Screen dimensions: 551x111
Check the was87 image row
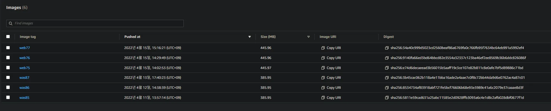pyautogui.click(x=8, y=77)
